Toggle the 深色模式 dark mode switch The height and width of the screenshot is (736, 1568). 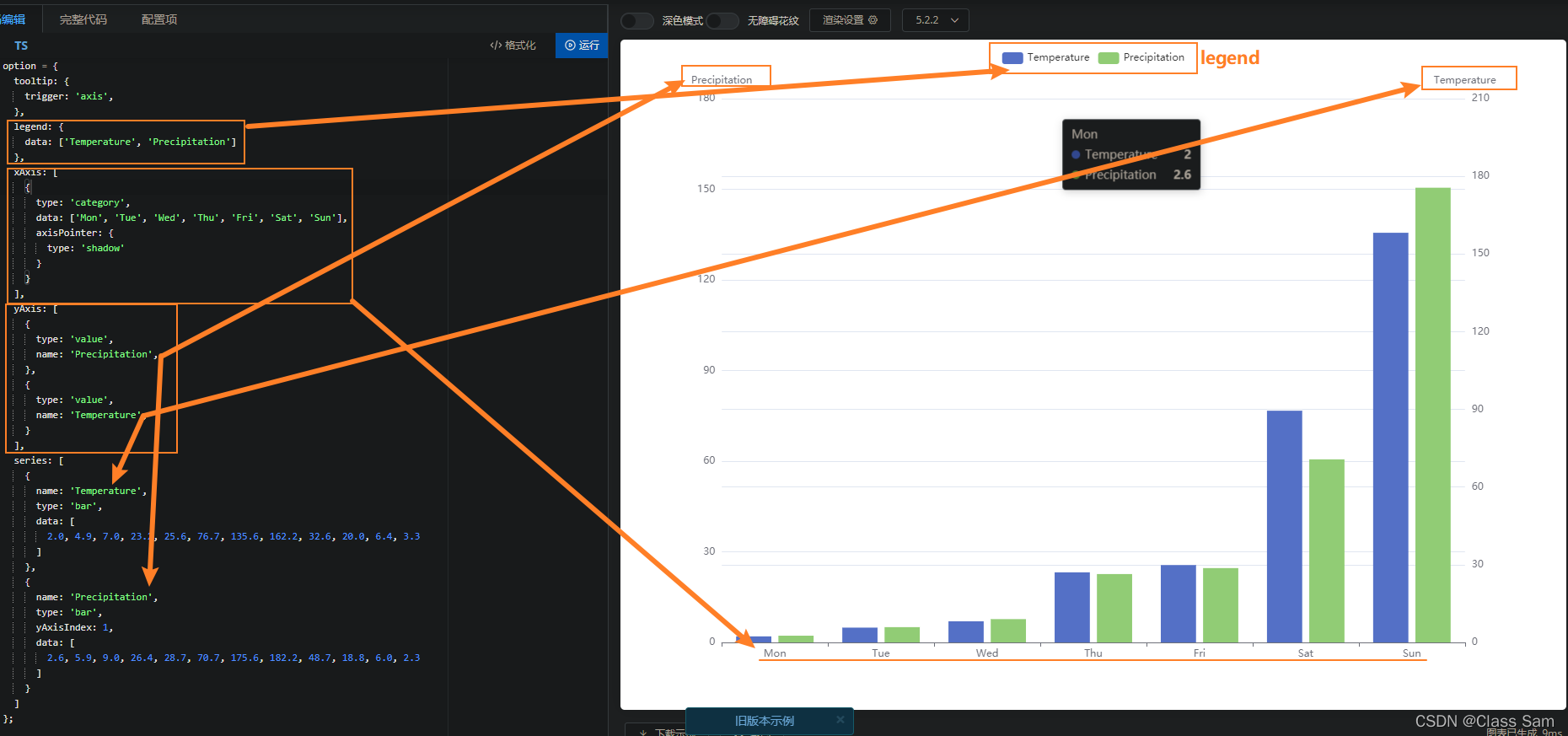(637, 20)
